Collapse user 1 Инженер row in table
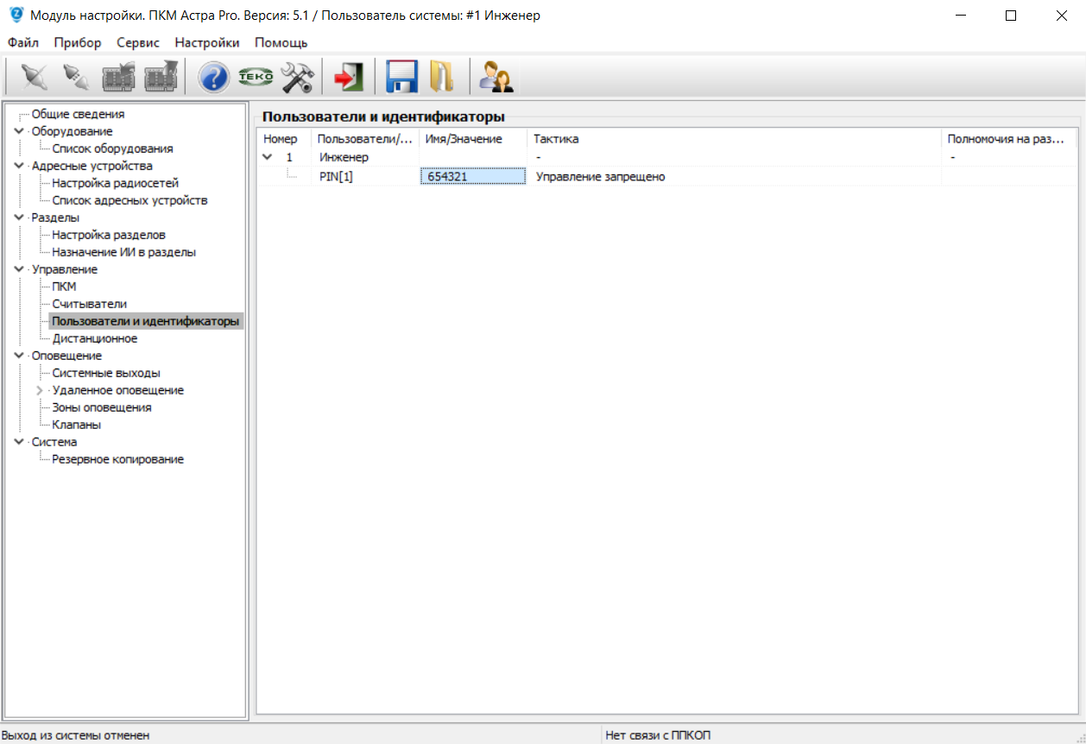 pyautogui.click(x=268, y=157)
